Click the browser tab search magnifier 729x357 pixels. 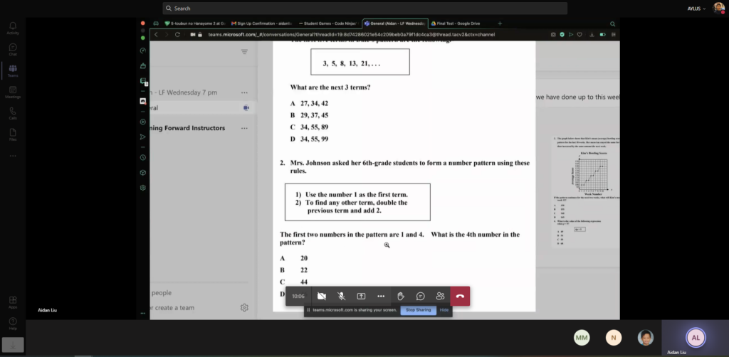[x=612, y=23]
